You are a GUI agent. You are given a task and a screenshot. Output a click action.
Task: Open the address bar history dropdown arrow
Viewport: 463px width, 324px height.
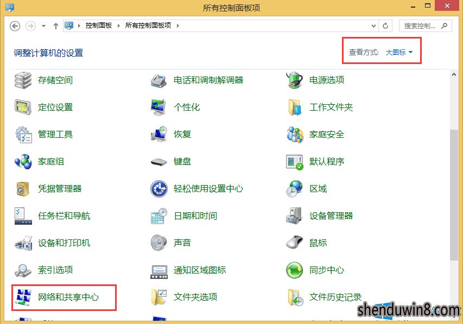[373, 26]
